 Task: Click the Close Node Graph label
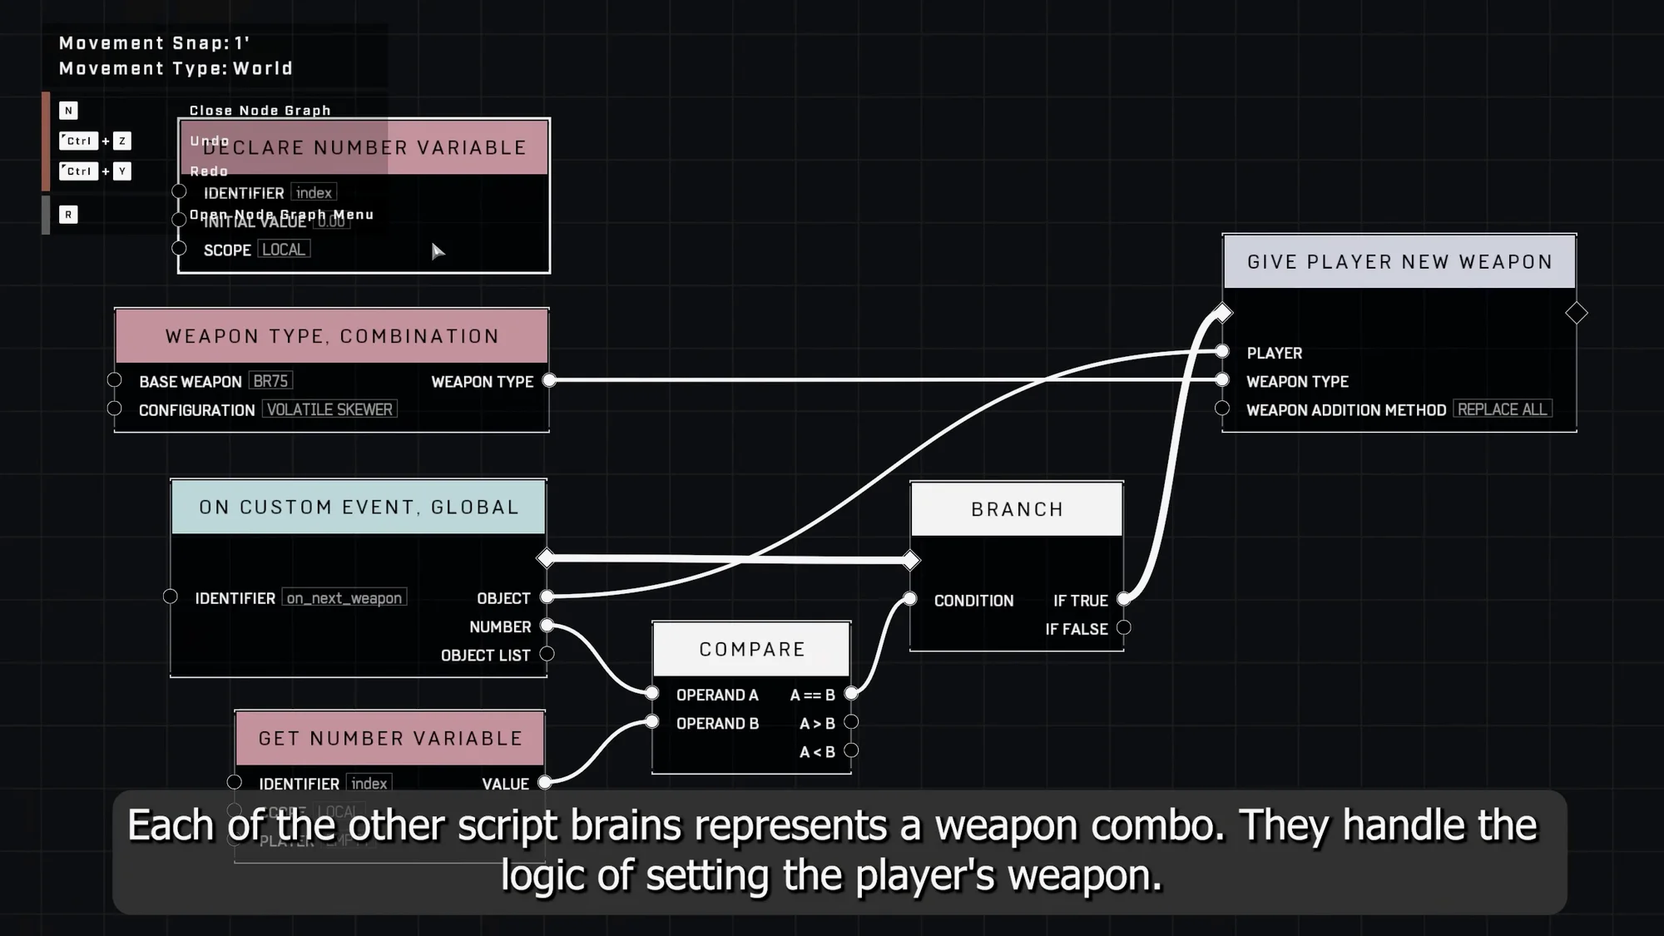[x=260, y=110]
